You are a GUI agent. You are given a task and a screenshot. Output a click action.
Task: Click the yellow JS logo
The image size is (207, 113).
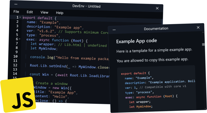pos(18,95)
